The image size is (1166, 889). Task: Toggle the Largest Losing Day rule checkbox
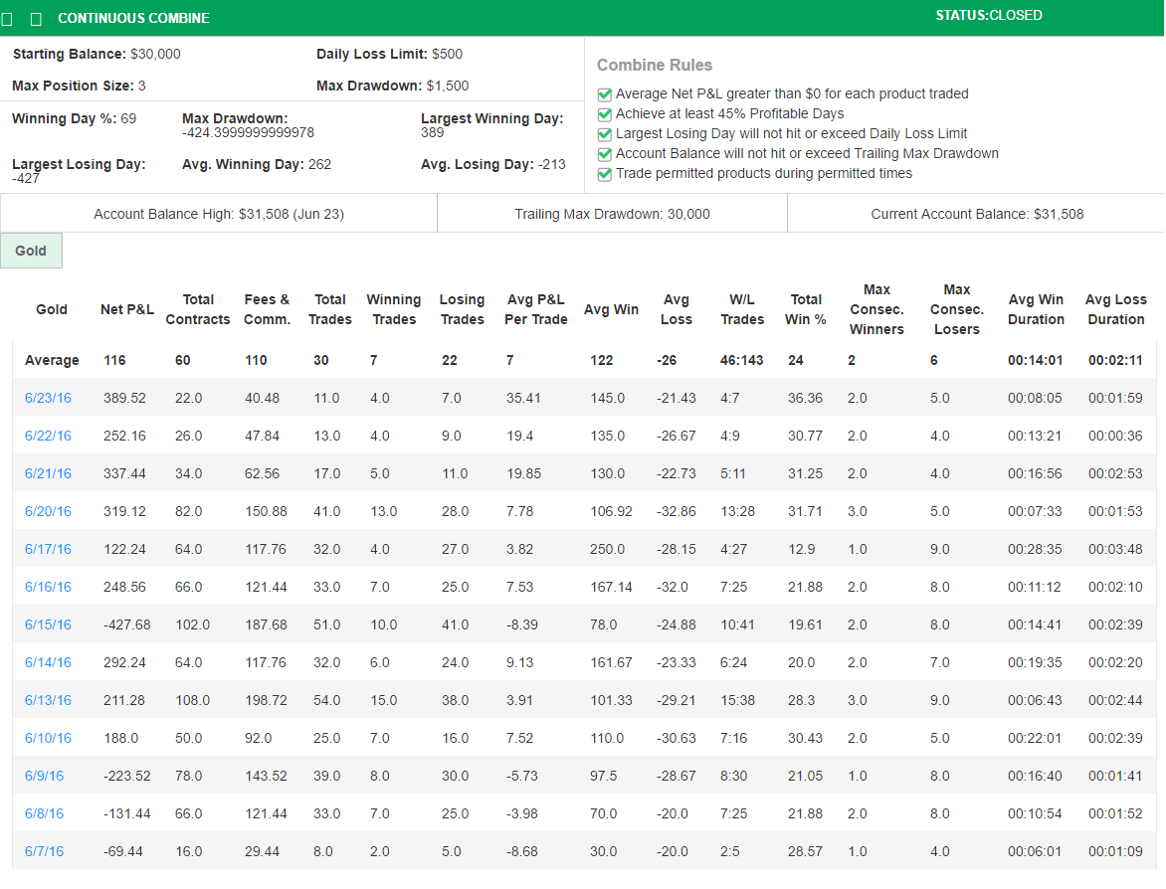[604, 134]
